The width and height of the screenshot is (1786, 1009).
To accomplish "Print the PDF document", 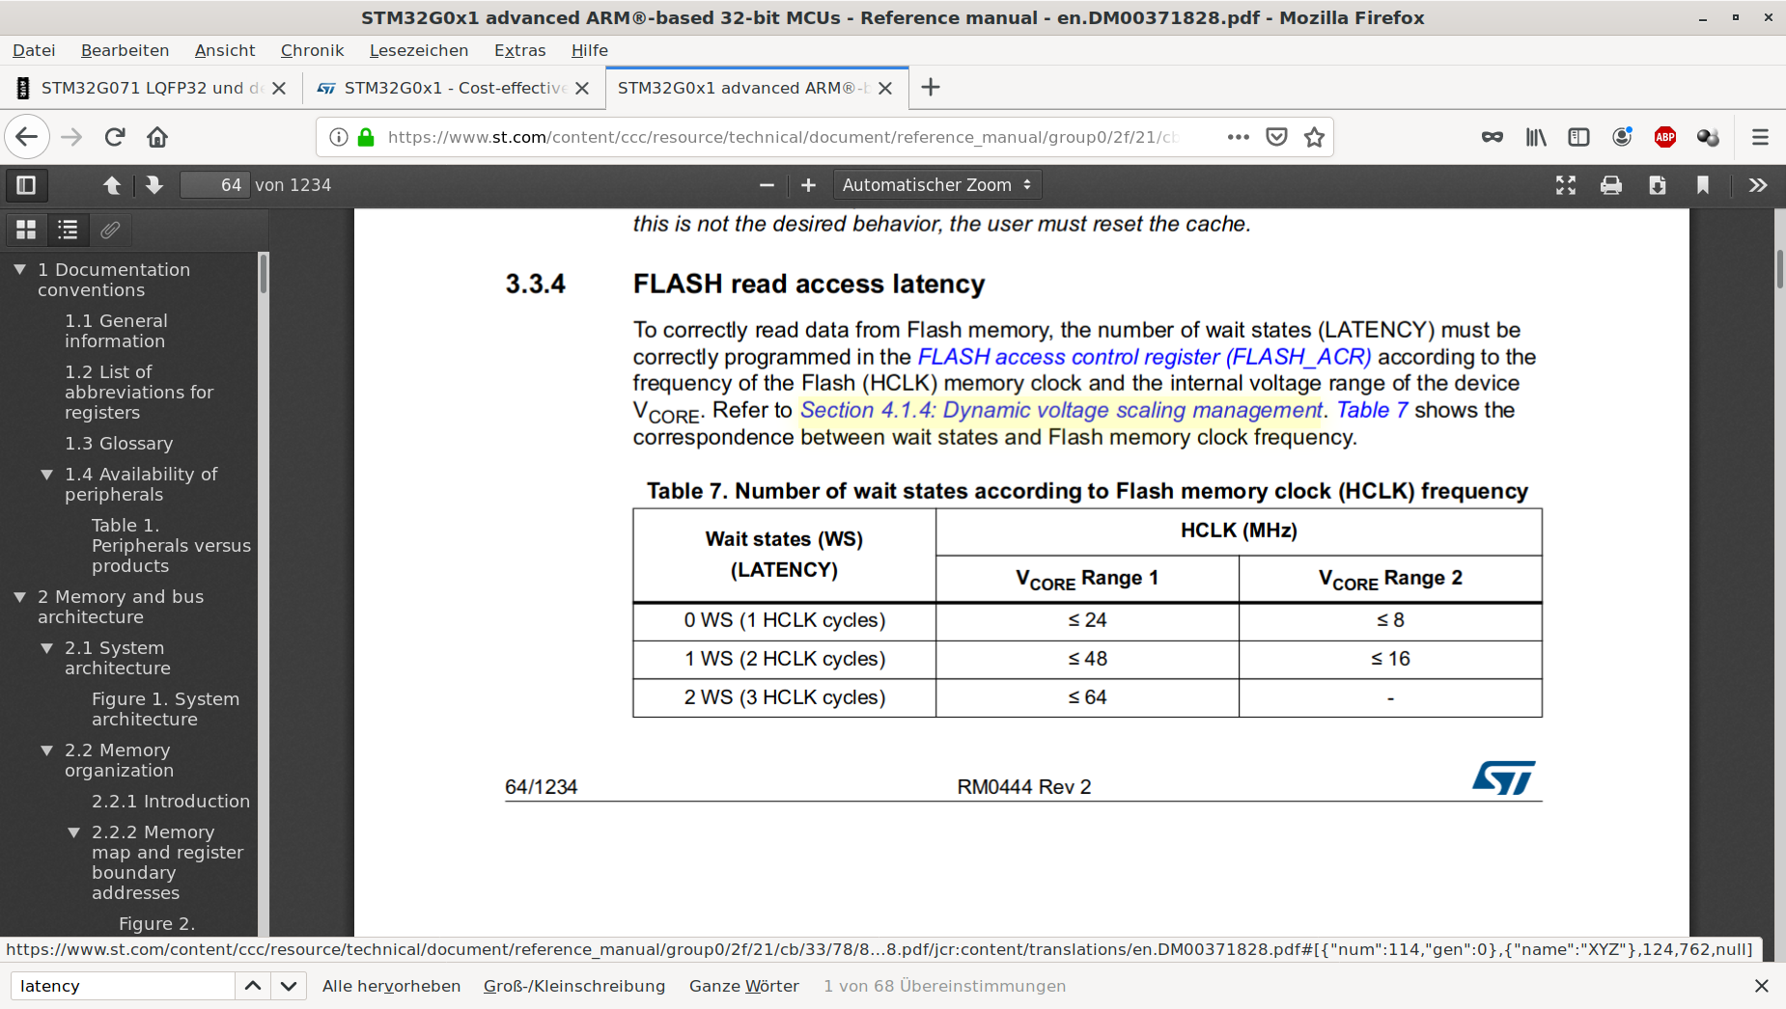I will tap(1611, 184).
